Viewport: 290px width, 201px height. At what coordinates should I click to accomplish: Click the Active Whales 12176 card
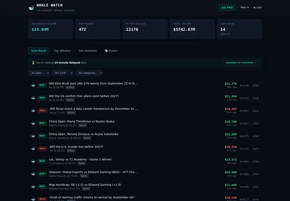point(145,29)
